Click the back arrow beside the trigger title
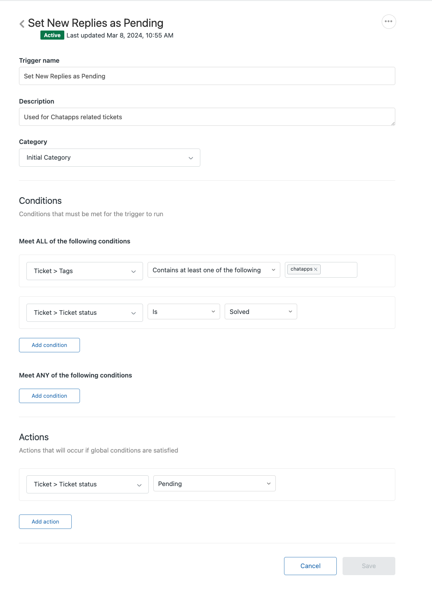The image size is (432, 604). [x=22, y=24]
